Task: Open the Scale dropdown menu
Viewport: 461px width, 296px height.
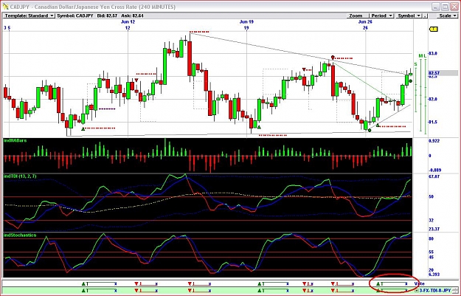Action: click(448, 16)
